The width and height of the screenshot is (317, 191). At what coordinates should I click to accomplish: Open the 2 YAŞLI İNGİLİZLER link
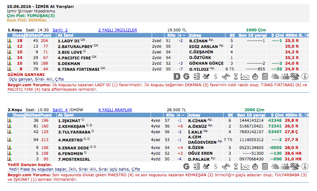[117, 30]
